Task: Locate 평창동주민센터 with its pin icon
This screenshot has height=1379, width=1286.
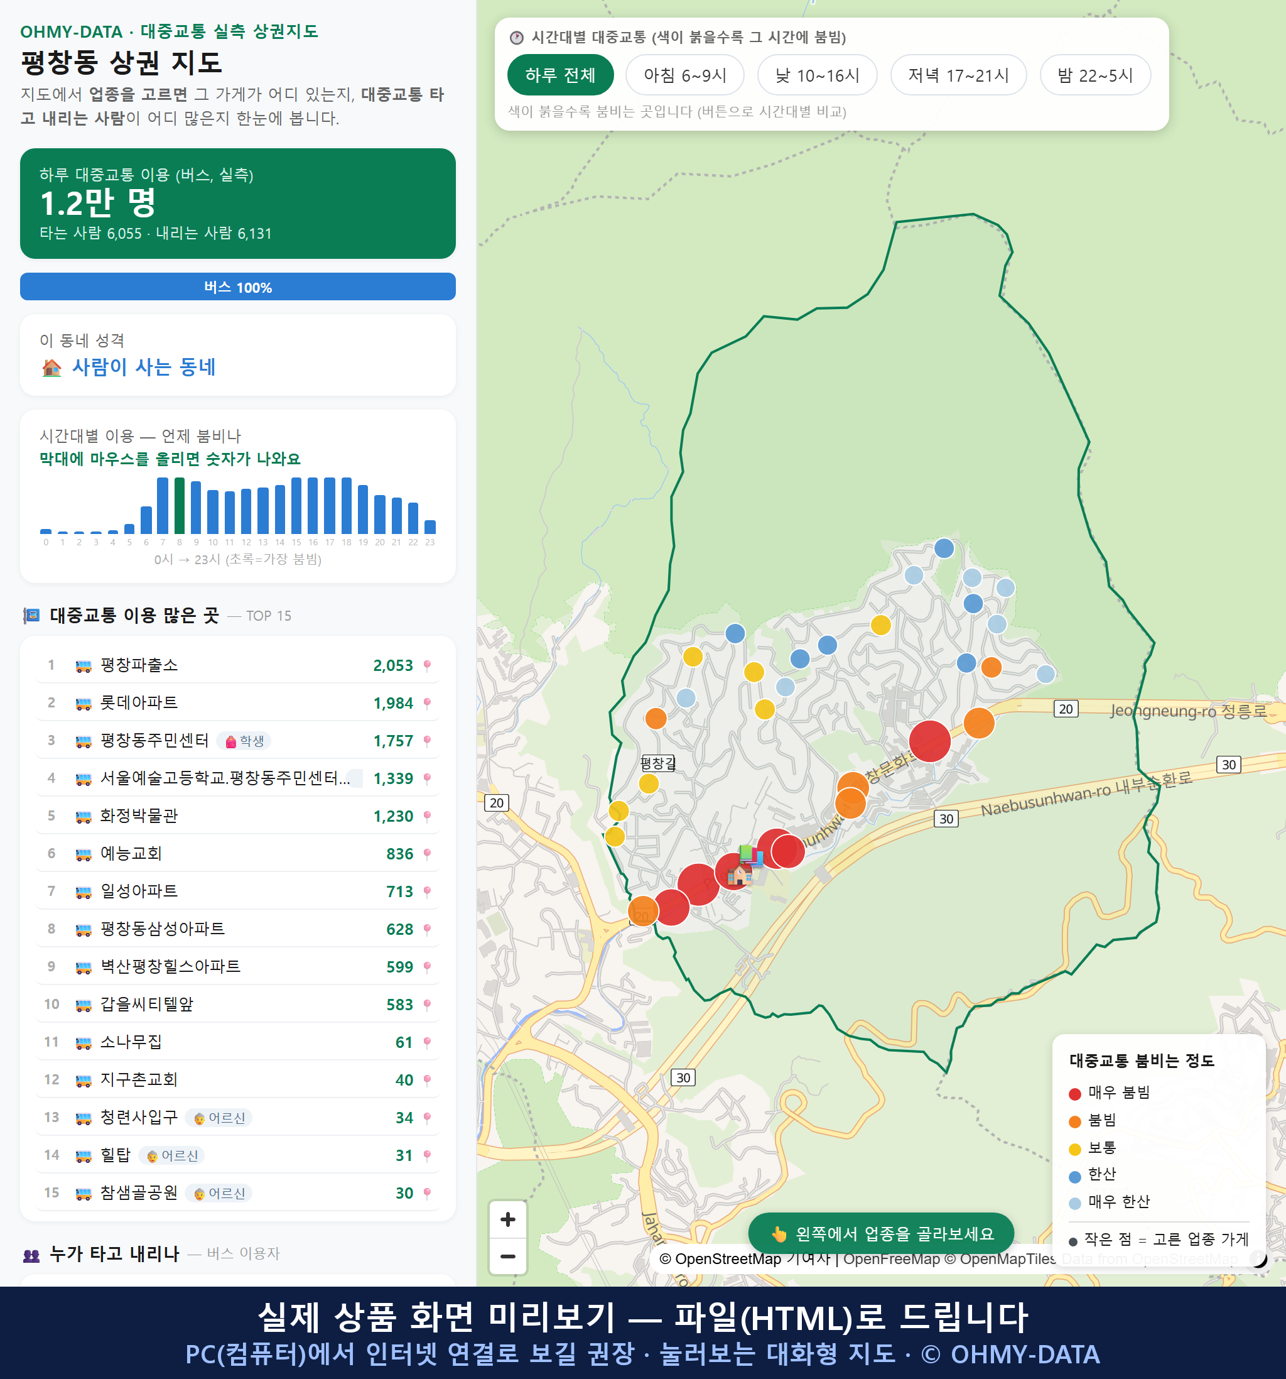Action: point(427,741)
